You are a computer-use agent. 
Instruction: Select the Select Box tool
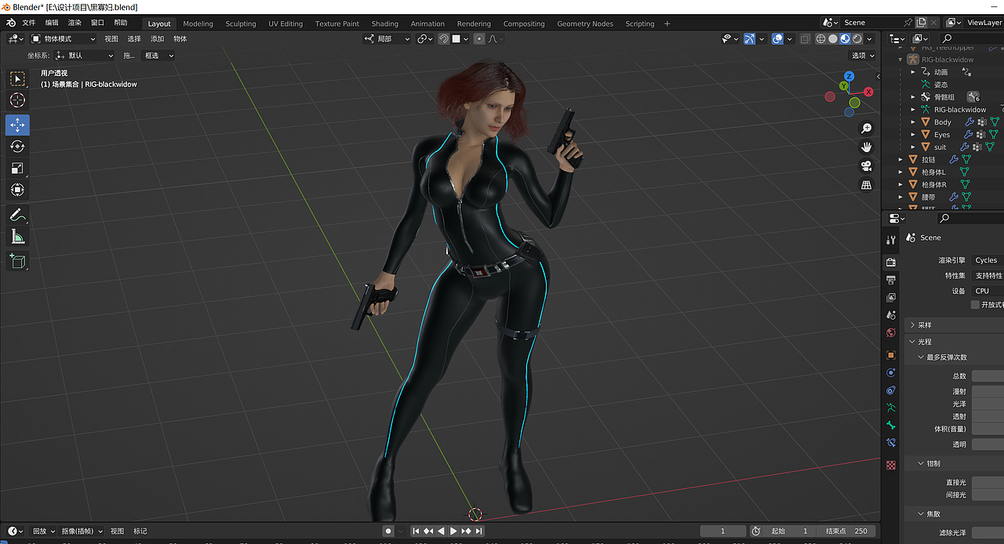[17, 78]
